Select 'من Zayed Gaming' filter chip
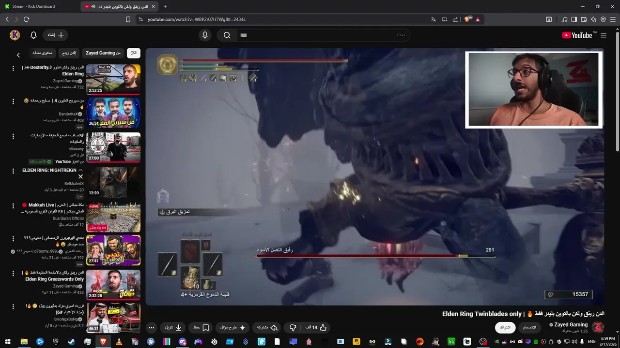Screen dimensions: 620x348 [103, 53]
